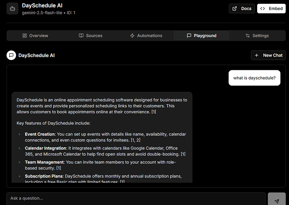Select the Playground tab

coord(201,36)
